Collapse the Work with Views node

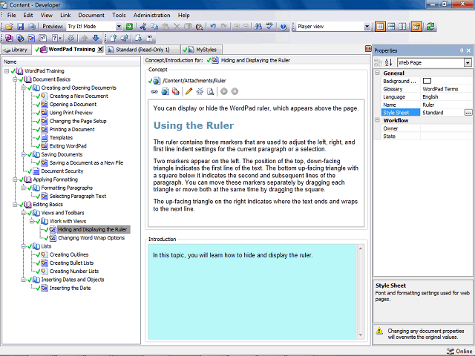(x=31, y=221)
